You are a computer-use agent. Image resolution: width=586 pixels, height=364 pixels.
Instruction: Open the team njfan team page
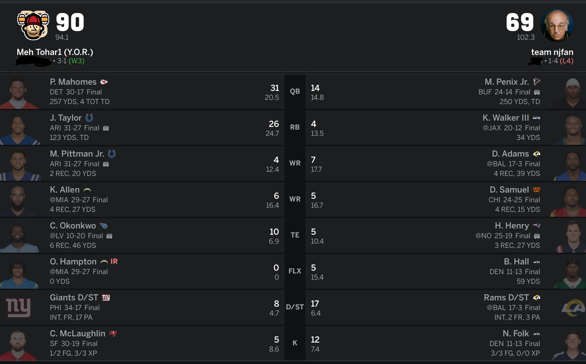click(x=552, y=52)
